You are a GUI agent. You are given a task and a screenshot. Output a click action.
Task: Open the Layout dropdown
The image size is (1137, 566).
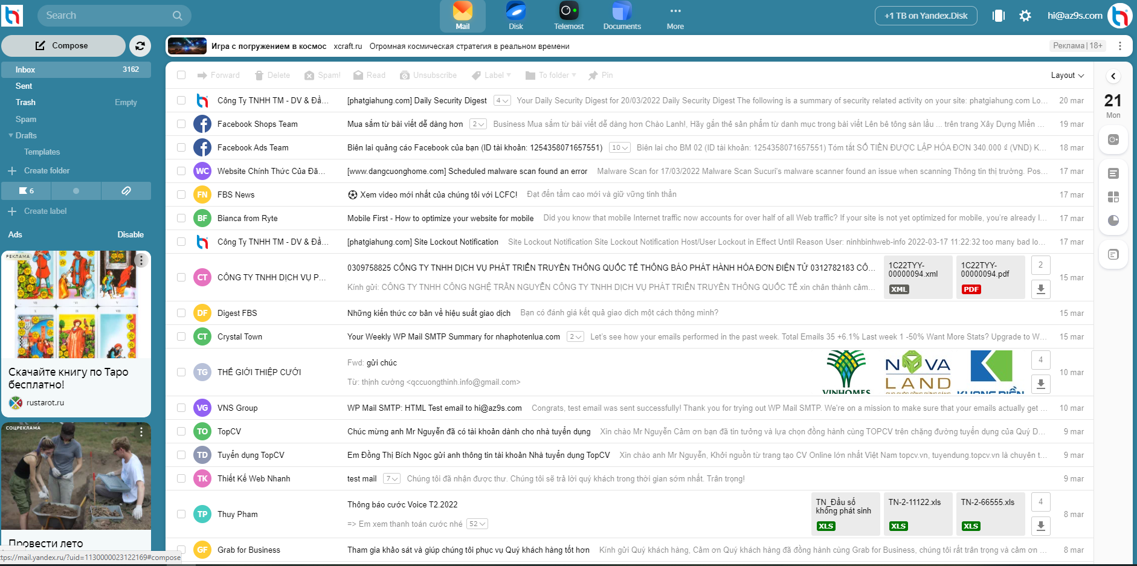coord(1067,75)
